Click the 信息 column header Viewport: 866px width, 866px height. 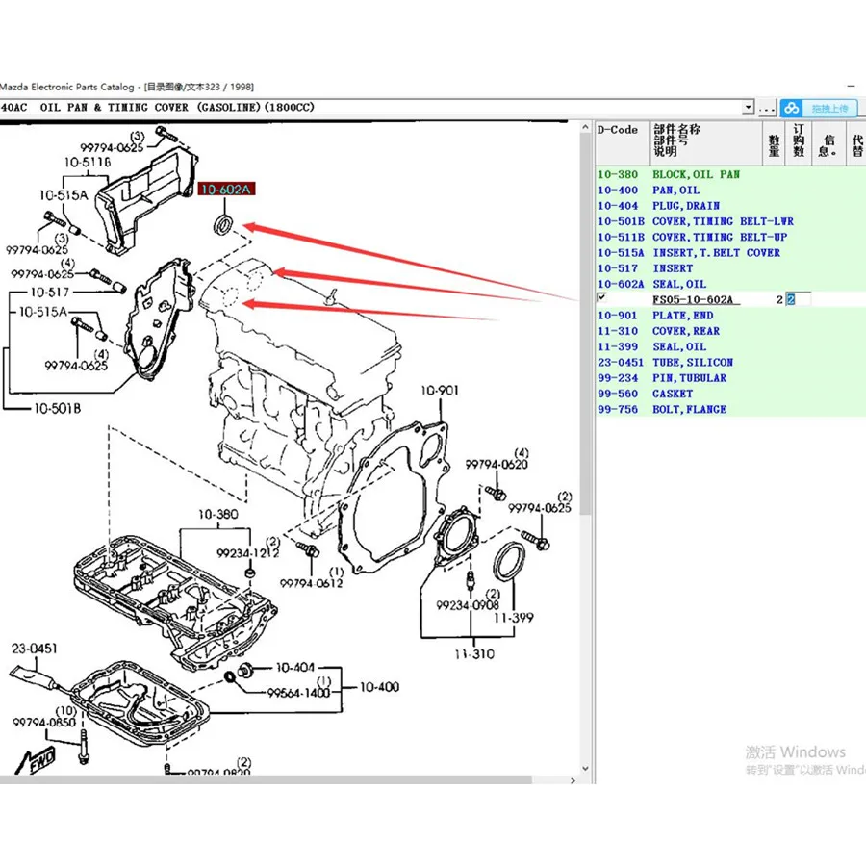829,143
